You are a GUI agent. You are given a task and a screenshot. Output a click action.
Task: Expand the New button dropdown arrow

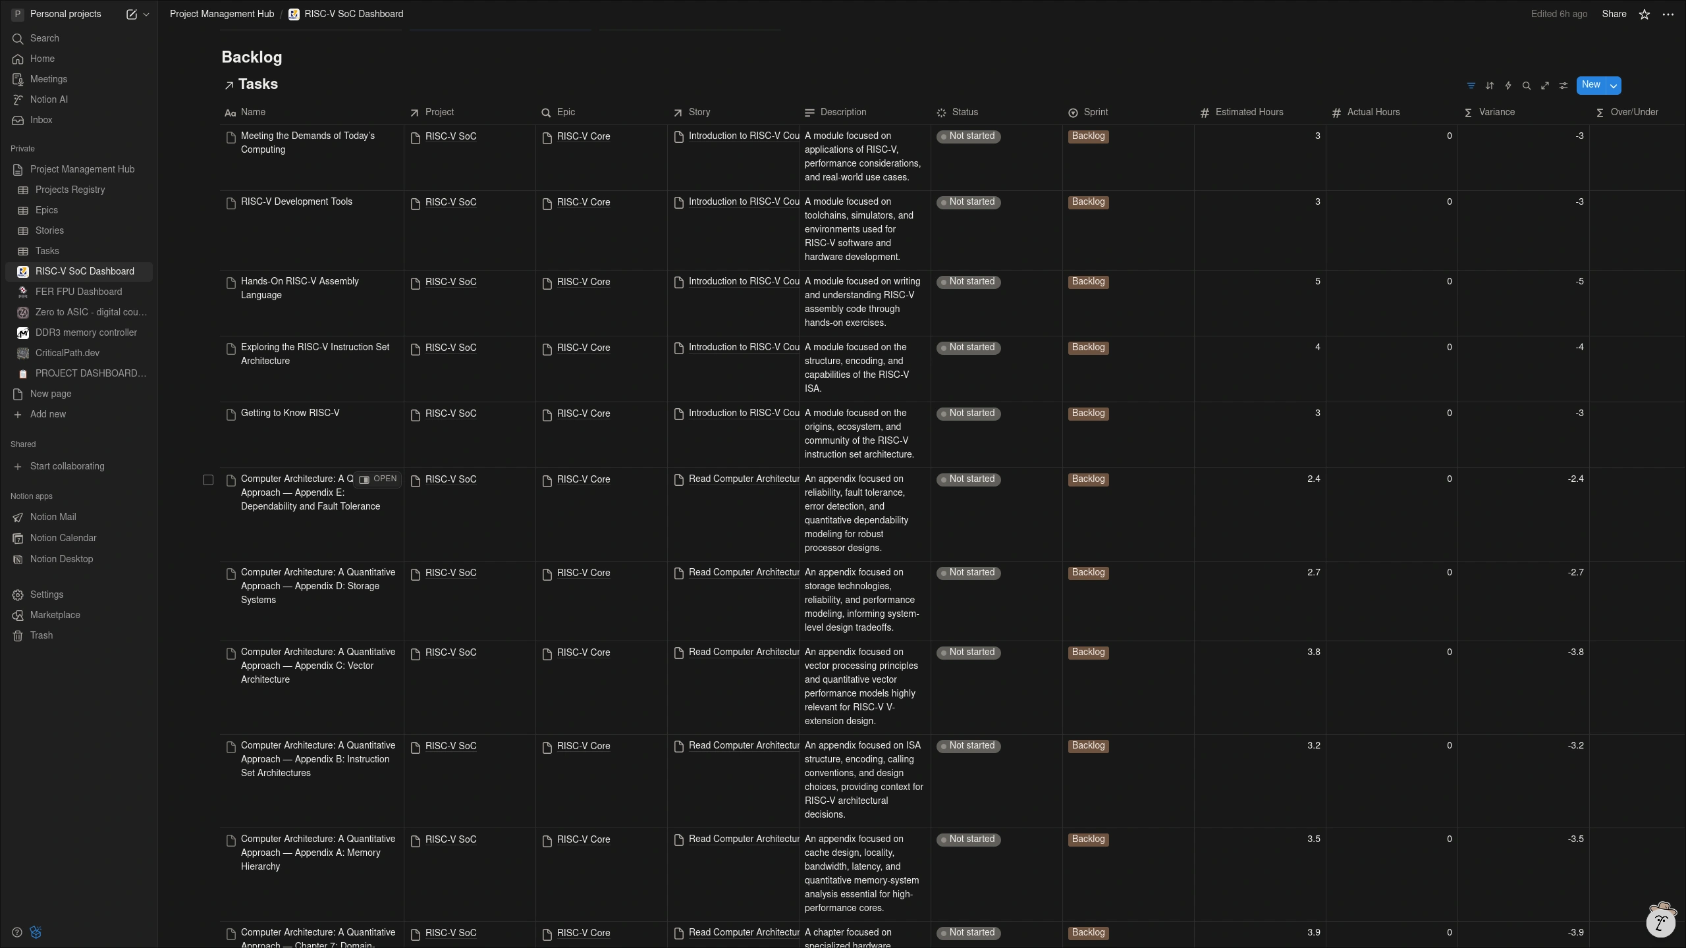tap(1613, 86)
